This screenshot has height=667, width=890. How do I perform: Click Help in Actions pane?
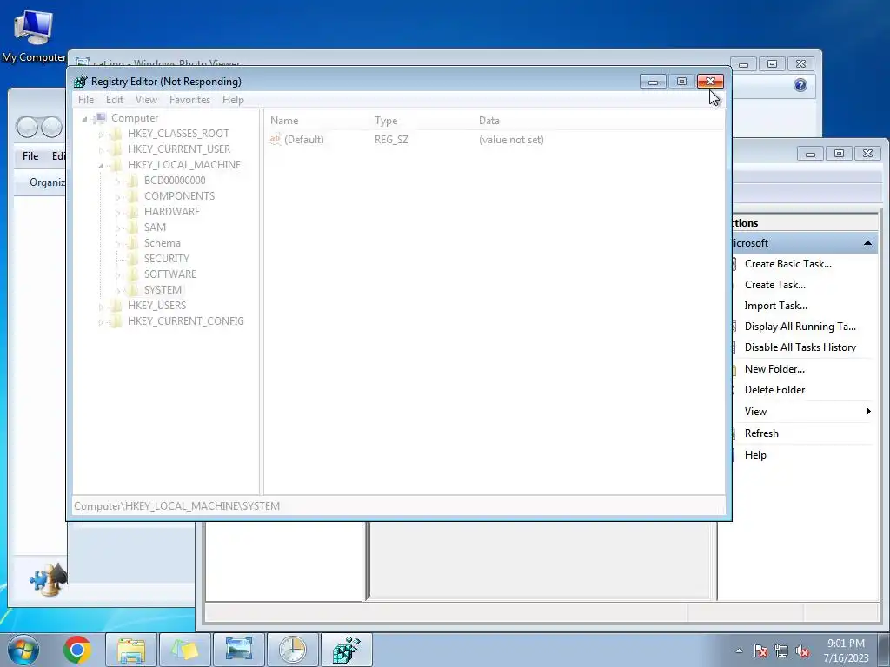click(x=755, y=455)
